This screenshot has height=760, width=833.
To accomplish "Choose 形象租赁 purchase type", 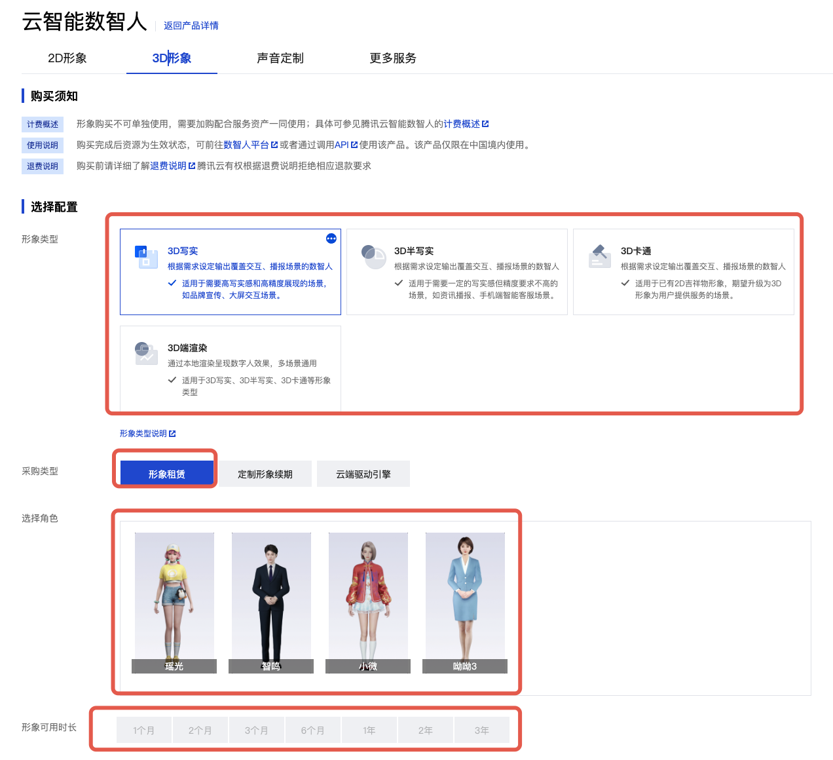I will coord(167,474).
